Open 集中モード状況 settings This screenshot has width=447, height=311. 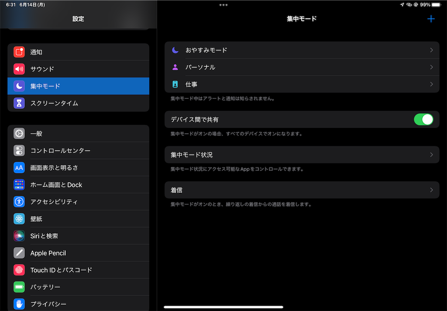302,155
